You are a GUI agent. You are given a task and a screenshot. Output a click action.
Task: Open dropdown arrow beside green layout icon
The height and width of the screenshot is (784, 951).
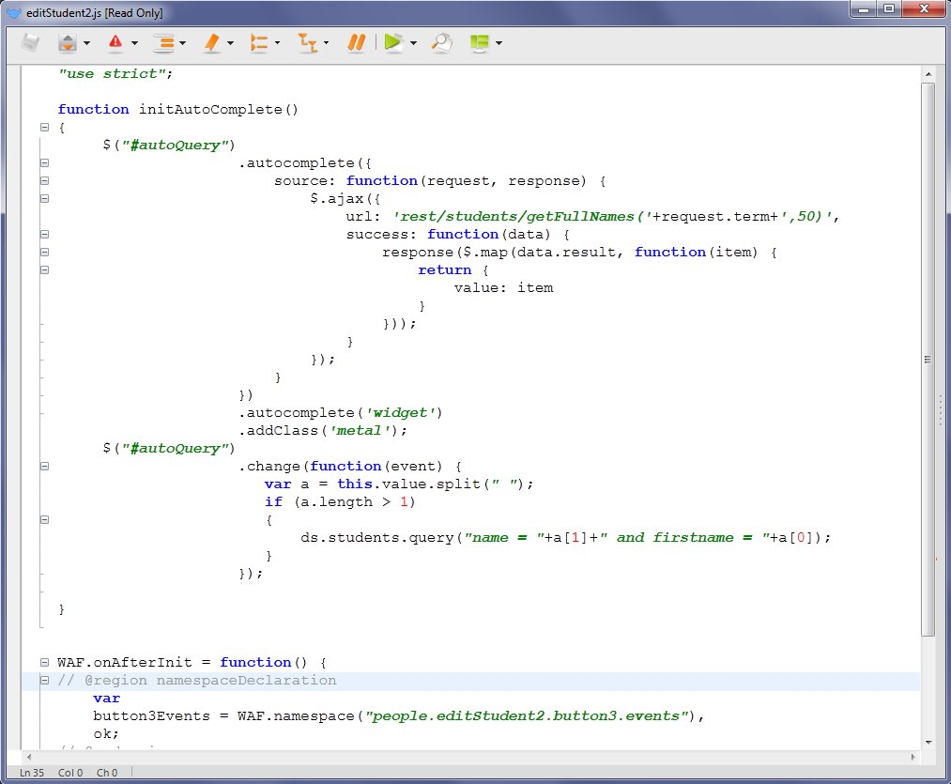(499, 43)
